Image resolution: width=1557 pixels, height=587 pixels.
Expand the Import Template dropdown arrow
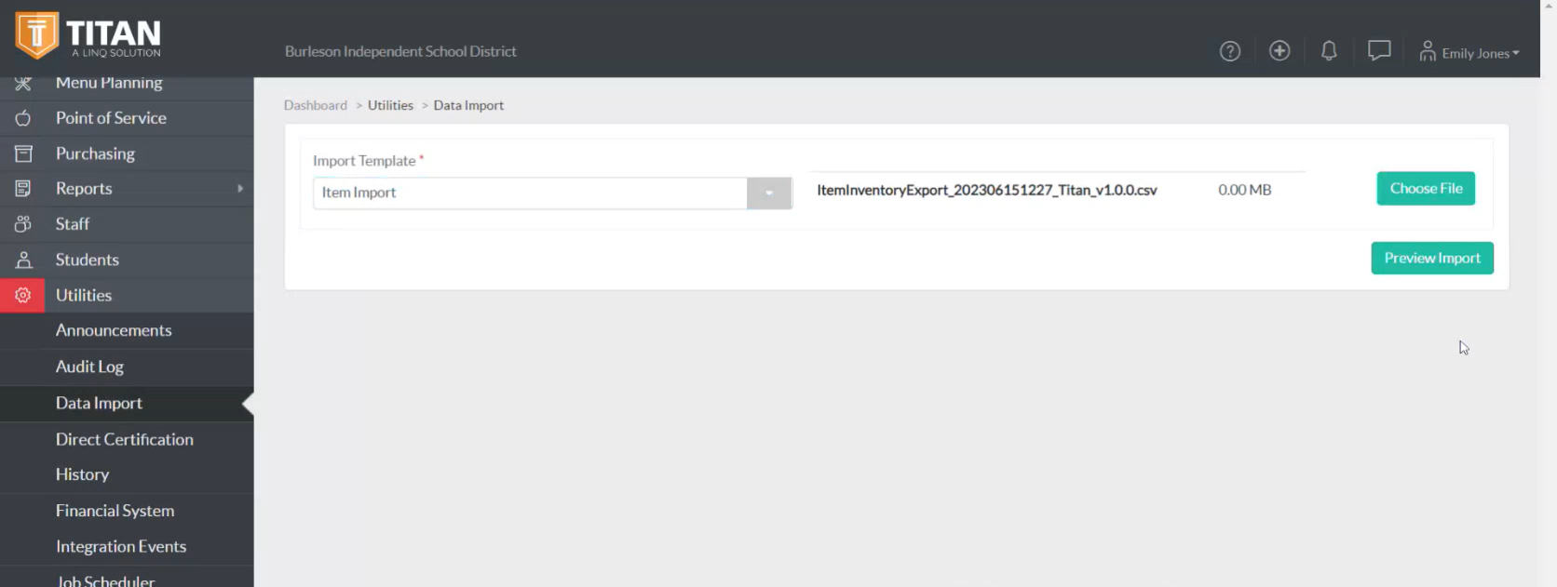pos(769,193)
